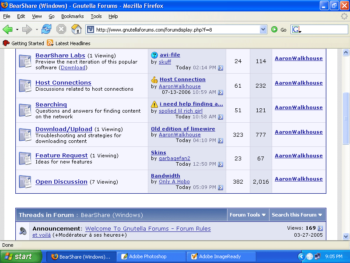Switch to Adobe ImageReady in taskbar
This screenshot has width=350, height=263.
pos(221,256)
